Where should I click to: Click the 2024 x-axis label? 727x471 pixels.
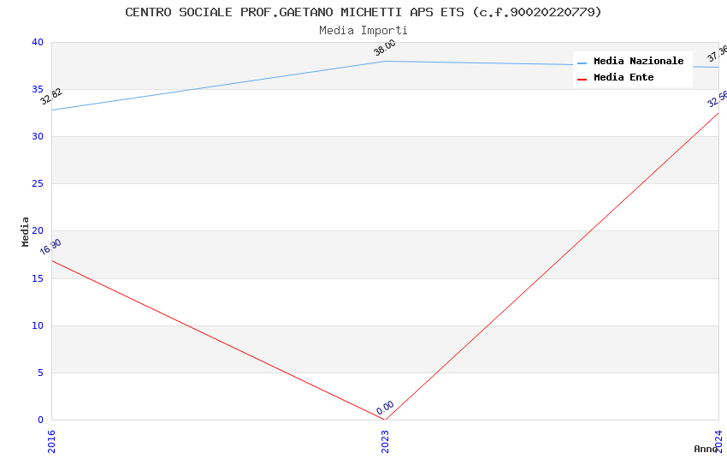[718, 441]
